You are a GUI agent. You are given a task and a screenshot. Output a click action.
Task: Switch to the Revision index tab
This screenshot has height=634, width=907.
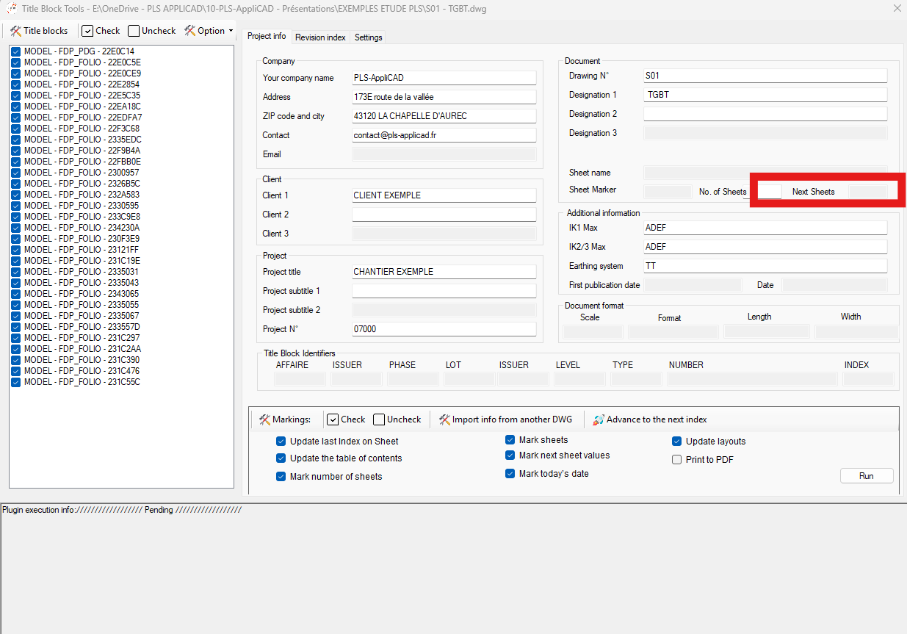tap(320, 37)
